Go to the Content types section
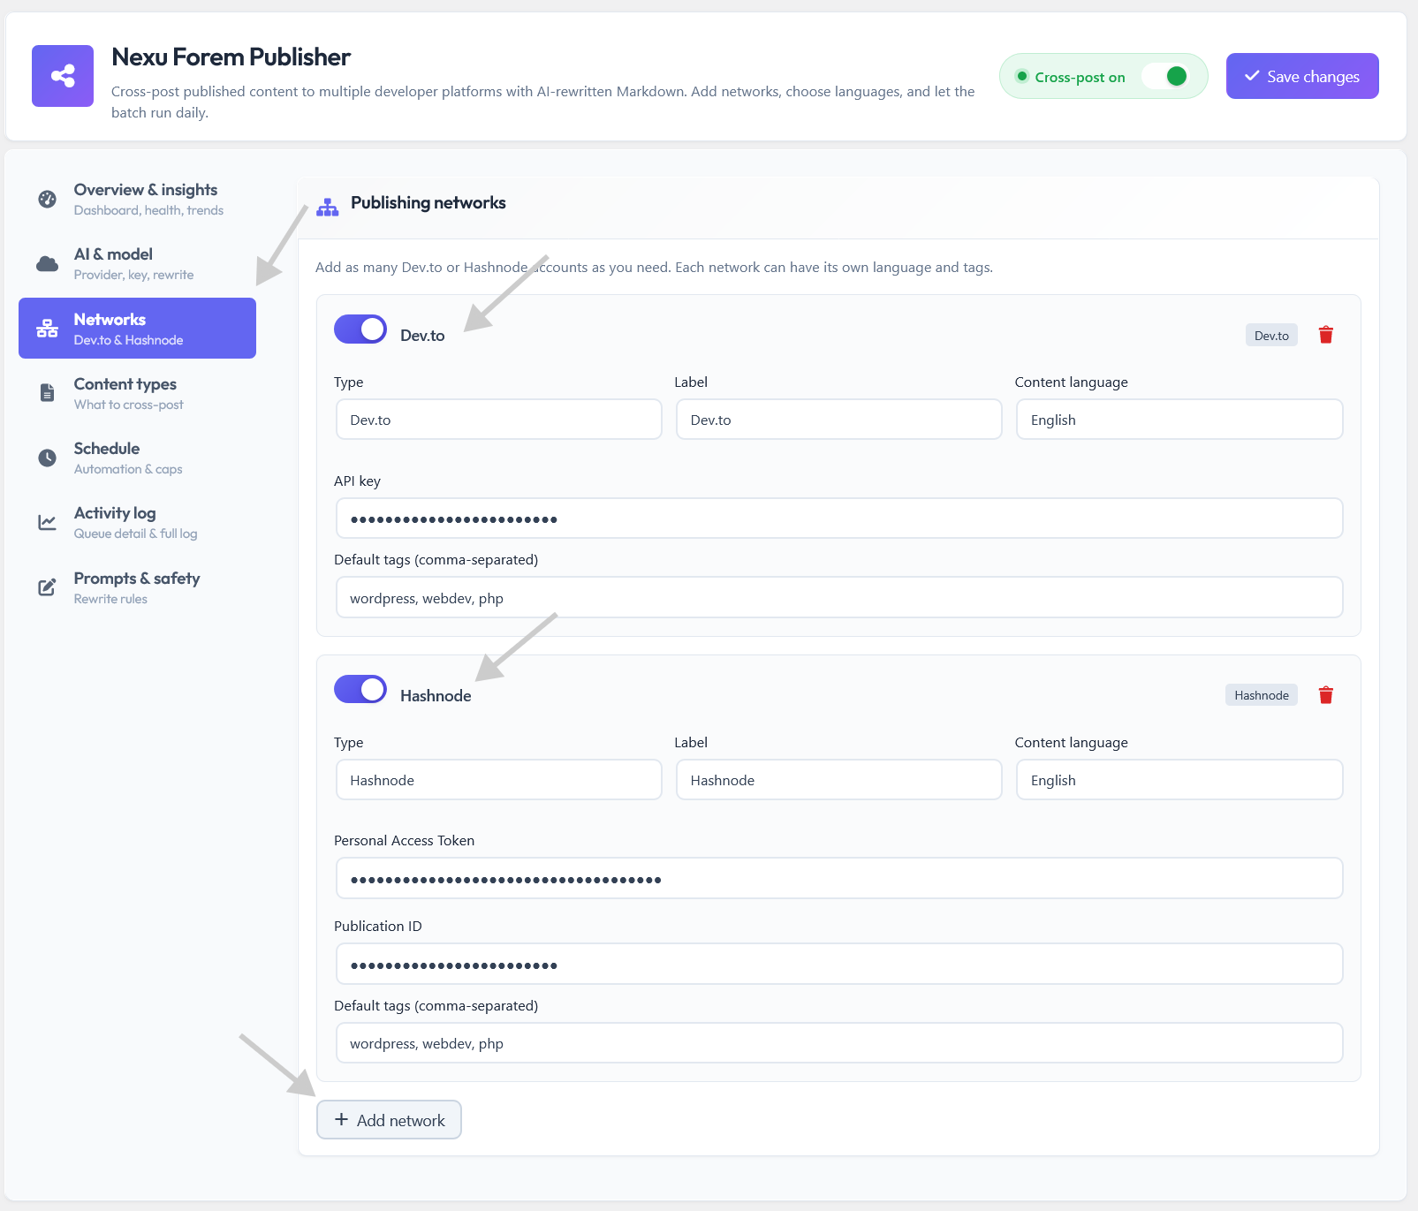The height and width of the screenshot is (1211, 1418). click(137, 393)
